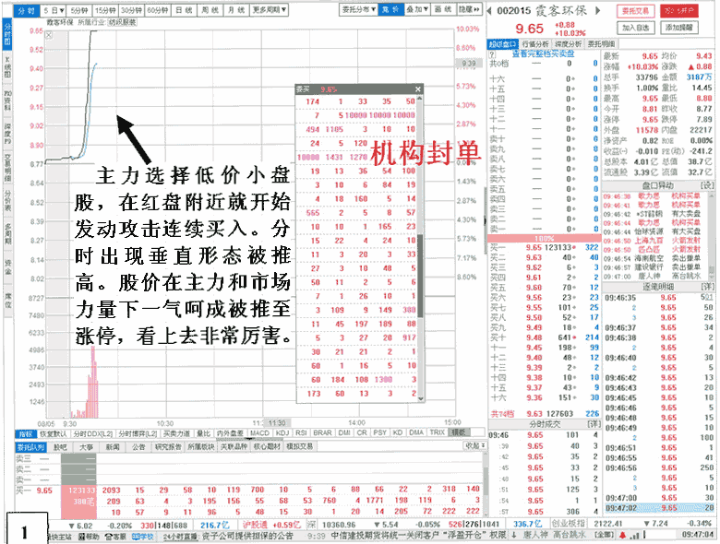Open the help question mark icon
720x544 pixels.
[492, 54]
